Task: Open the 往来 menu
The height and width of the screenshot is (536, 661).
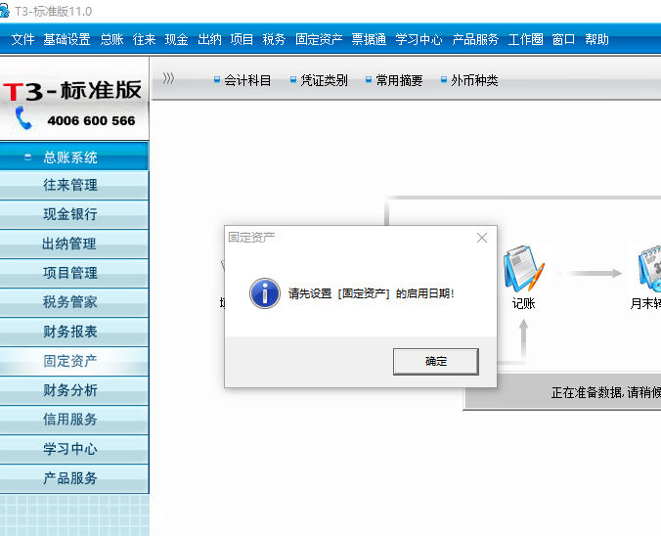Action: click(144, 39)
